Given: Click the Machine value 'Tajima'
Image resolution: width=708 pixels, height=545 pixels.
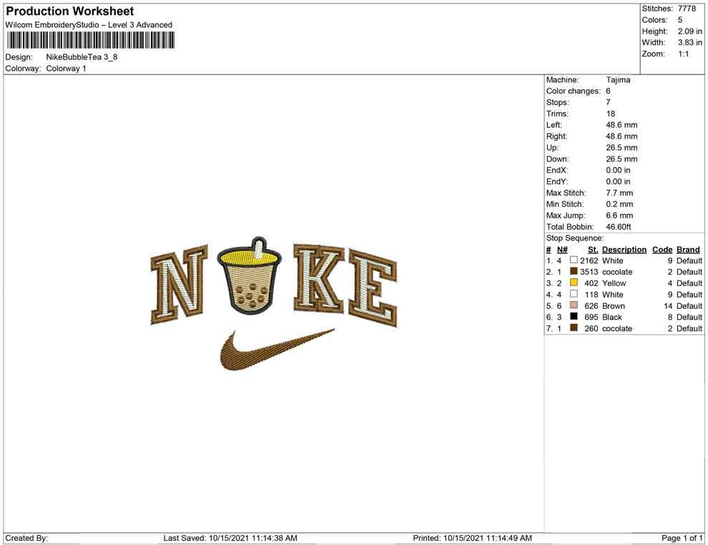Looking at the screenshot, I should pyautogui.click(x=618, y=79).
